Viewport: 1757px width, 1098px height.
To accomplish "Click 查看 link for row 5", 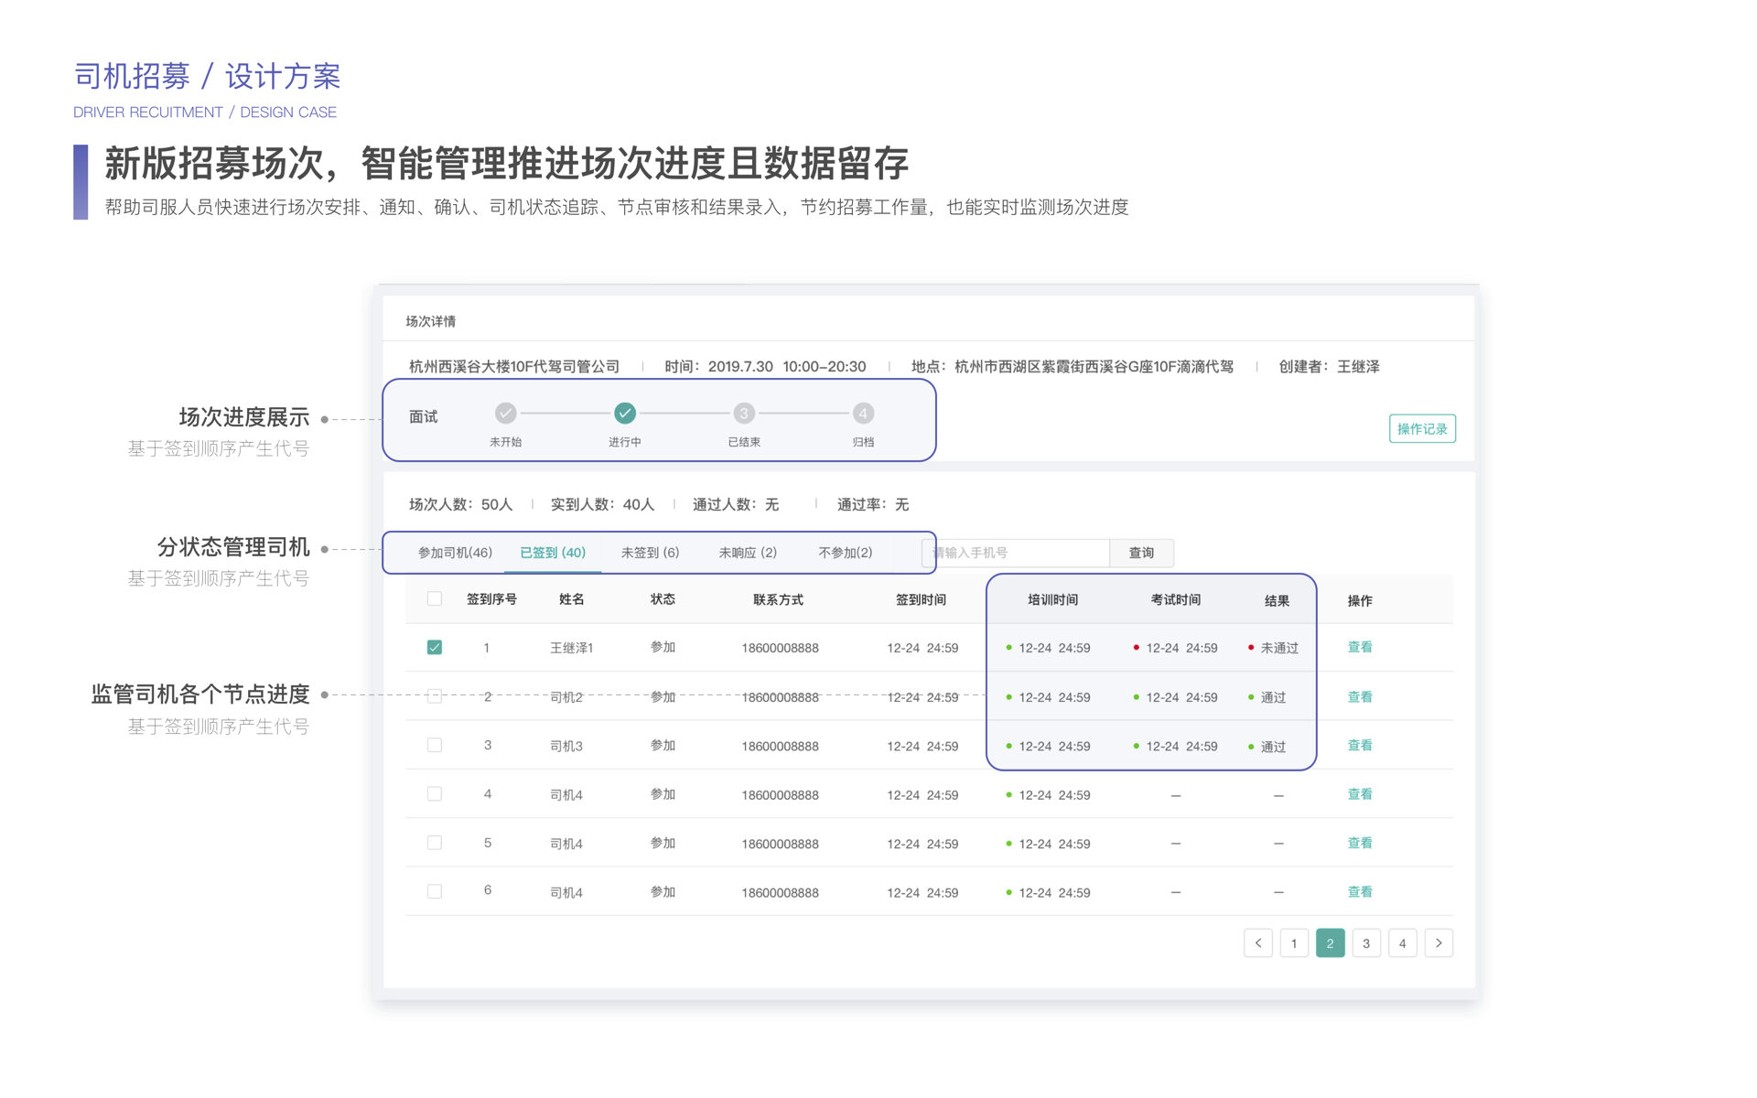I will pyautogui.click(x=1360, y=844).
